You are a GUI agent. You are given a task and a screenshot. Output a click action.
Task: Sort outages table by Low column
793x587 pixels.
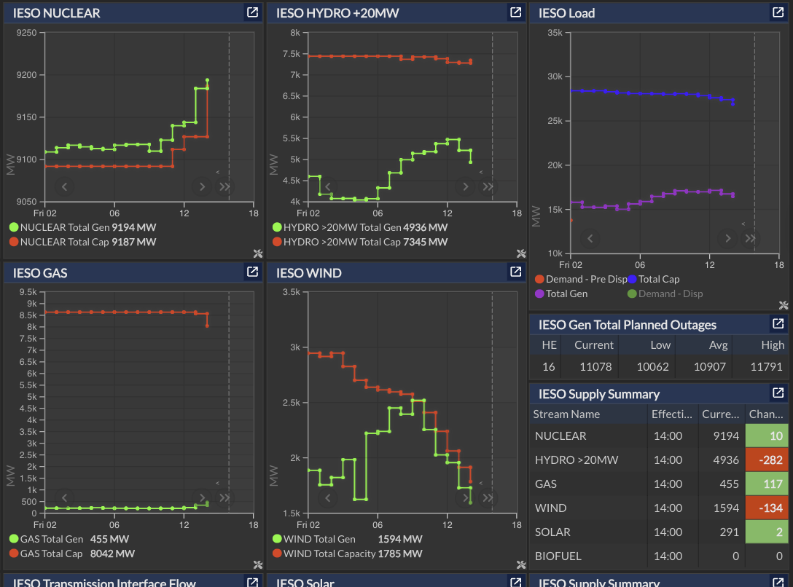point(646,345)
